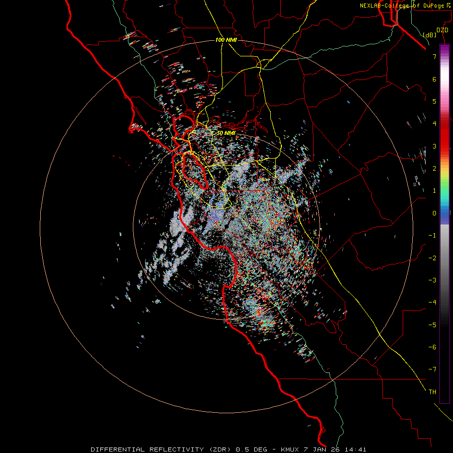Click the KMUX radar site identifier
The height and width of the screenshot is (453, 453).
point(290,449)
